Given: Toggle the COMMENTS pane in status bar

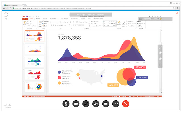Looking at the screenshot, I should coord(123,97).
